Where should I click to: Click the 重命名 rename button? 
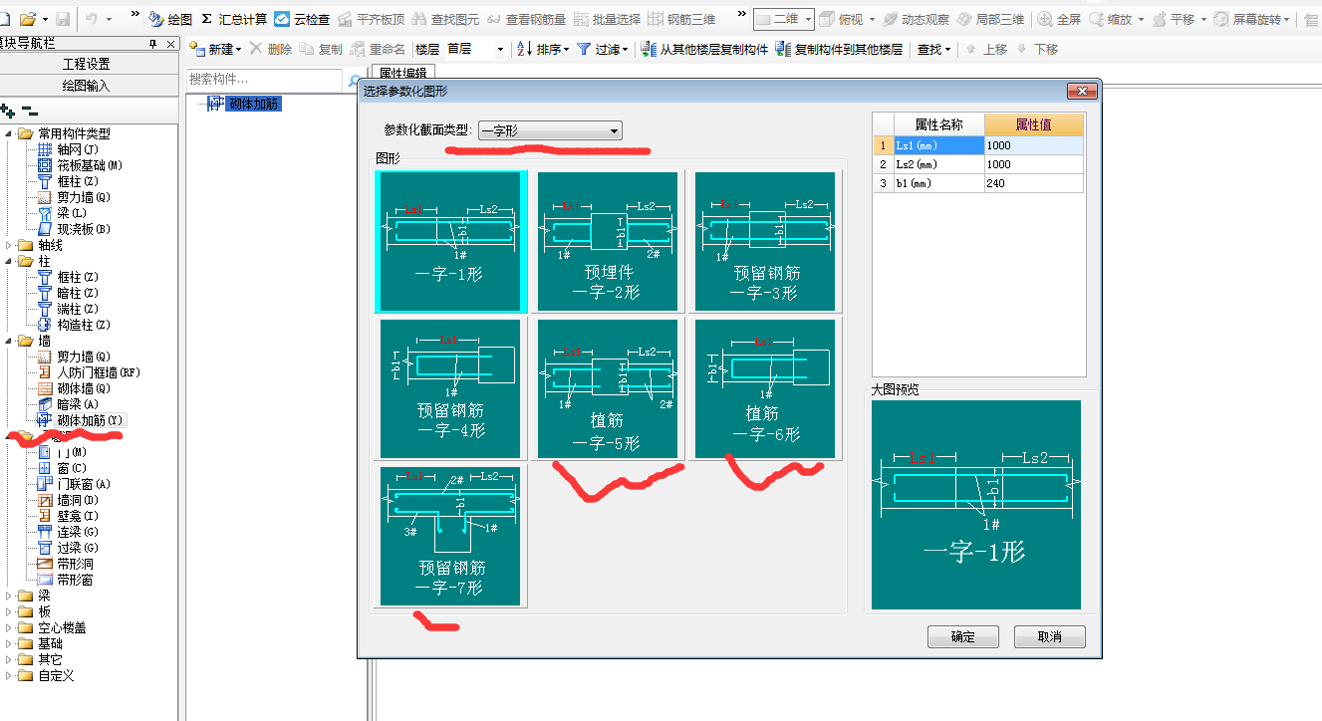pos(379,49)
